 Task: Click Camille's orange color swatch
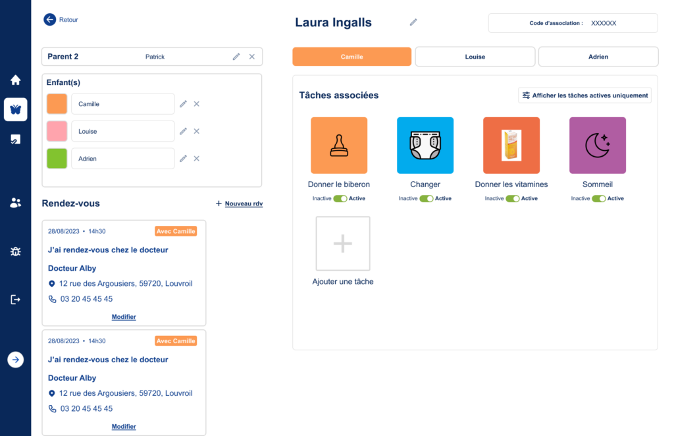click(x=57, y=104)
